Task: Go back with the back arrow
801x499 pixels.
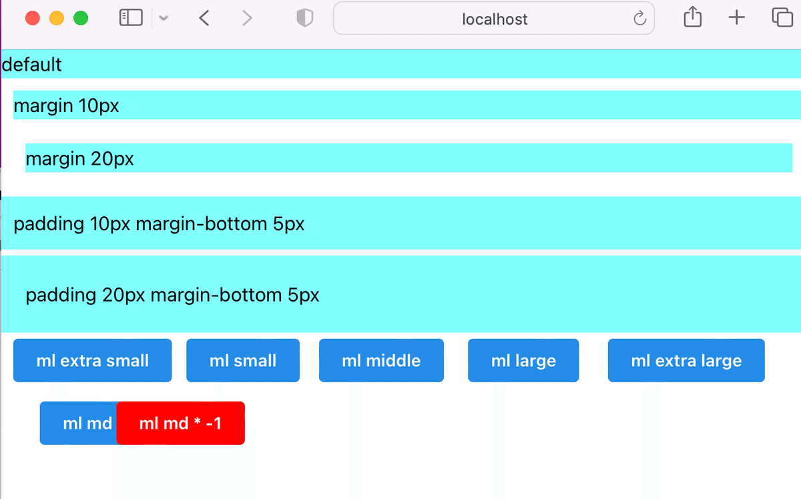Action: click(x=204, y=18)
